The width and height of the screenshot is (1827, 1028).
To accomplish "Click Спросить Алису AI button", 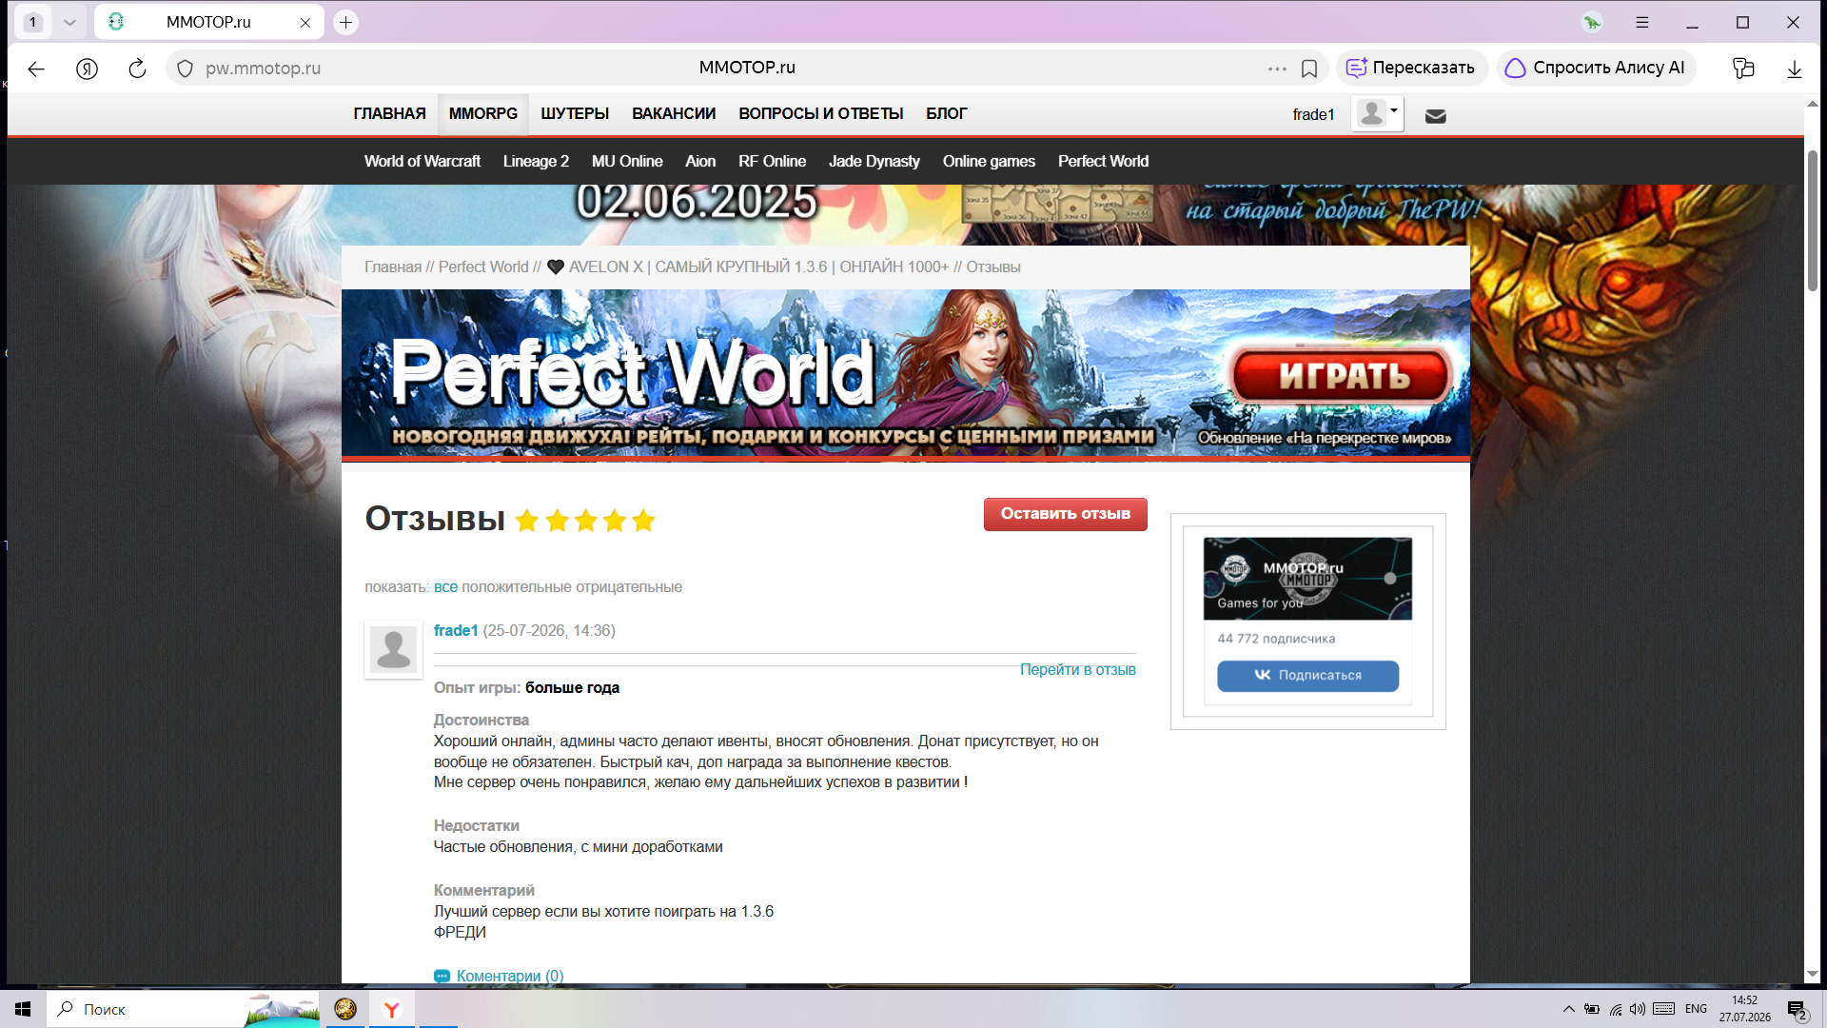I will click(x=1597, y=69).
